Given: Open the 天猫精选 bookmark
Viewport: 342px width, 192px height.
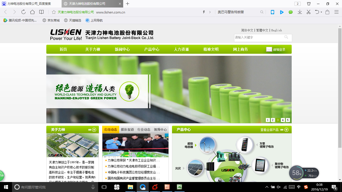Looking at the screenshot, I should [x=73, y=20].
